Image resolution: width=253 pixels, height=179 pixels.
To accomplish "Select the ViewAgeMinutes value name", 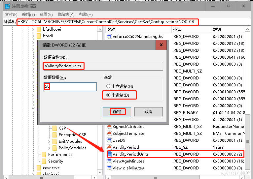I will click(128, 161).
